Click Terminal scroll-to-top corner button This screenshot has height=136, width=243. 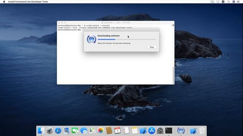pos(173,25)
